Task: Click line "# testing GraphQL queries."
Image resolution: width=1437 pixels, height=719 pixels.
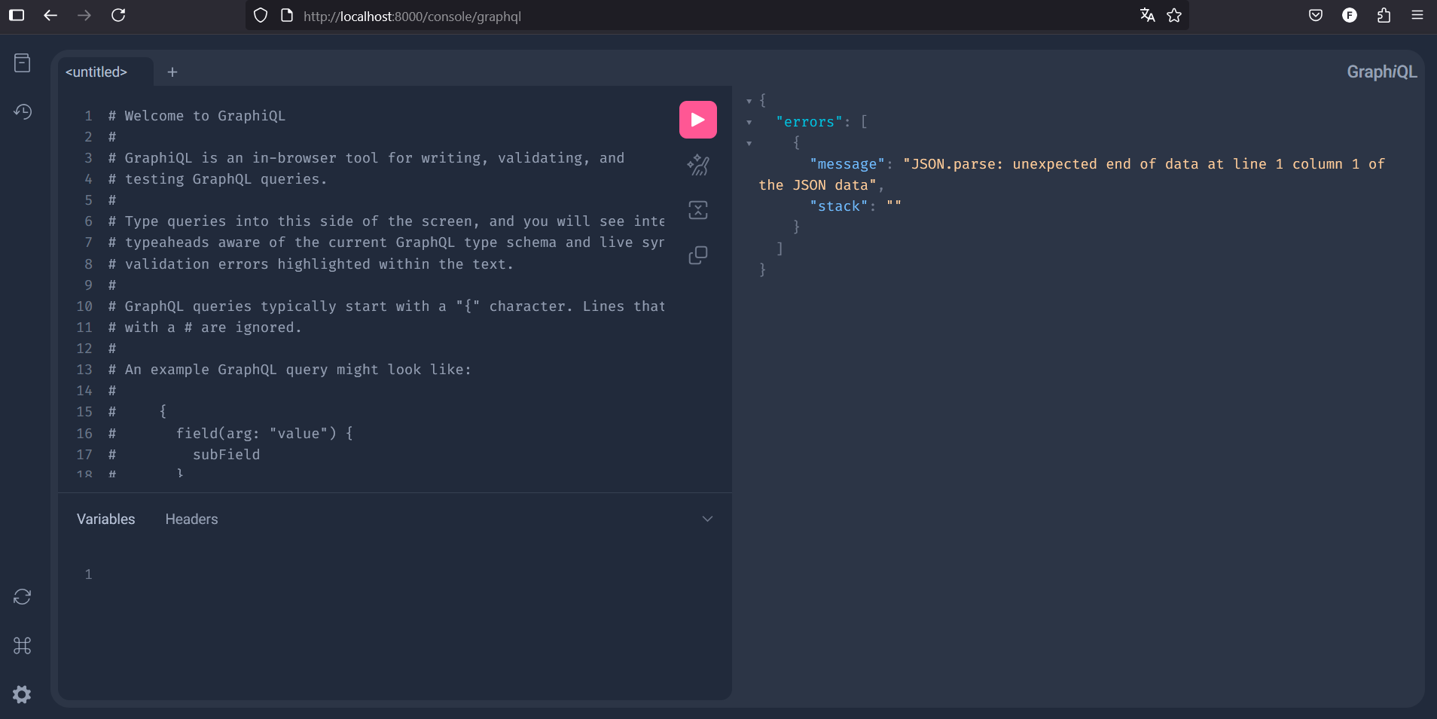Action: point(218,179)
